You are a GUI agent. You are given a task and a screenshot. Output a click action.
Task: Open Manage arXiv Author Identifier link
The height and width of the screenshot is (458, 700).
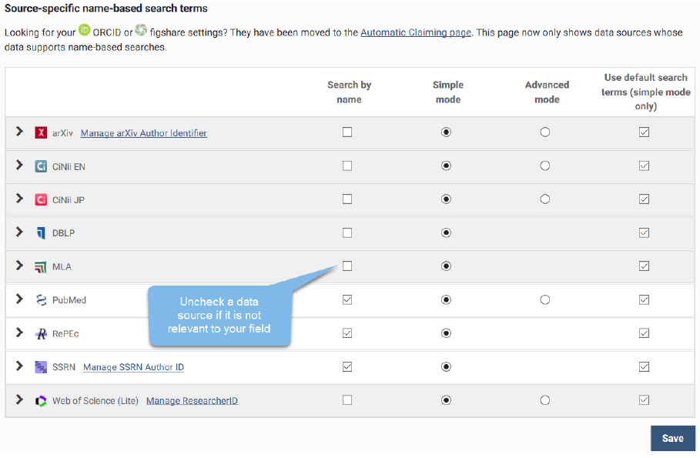tap(143, 133)
